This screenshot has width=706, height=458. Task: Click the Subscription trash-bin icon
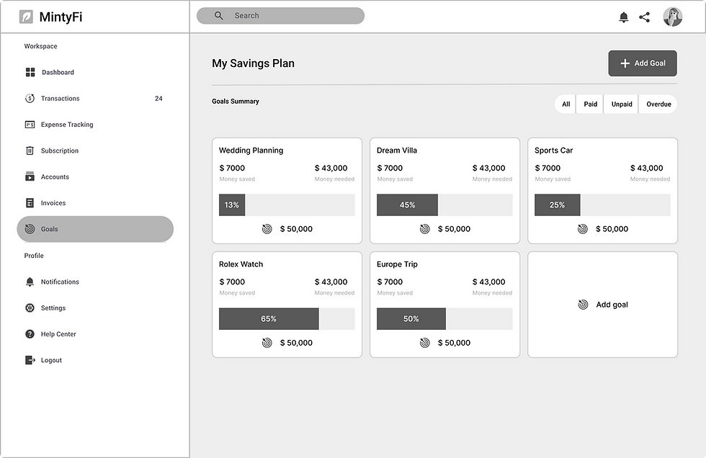[x=30, y=151]
